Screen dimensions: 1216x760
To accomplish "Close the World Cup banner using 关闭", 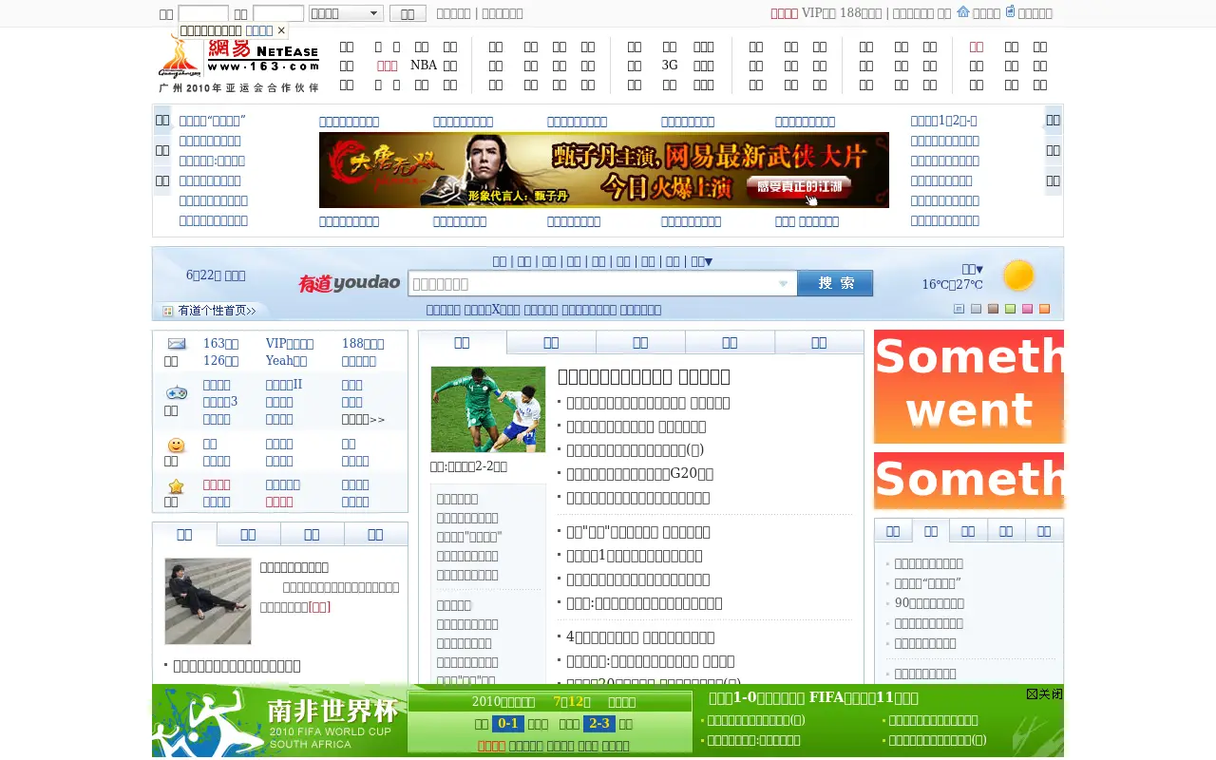I will pos(1044,694).
